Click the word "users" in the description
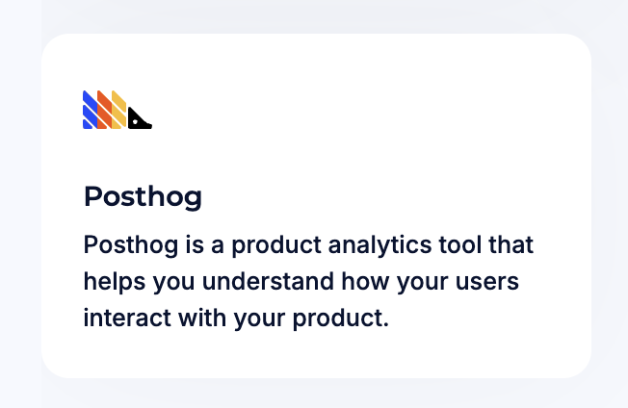628x408 pixels. (490, 281)
